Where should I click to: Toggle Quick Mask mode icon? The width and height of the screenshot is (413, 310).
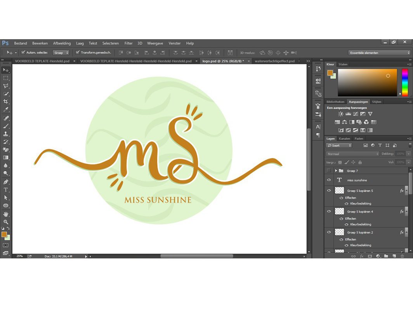[x=5, y=245]
